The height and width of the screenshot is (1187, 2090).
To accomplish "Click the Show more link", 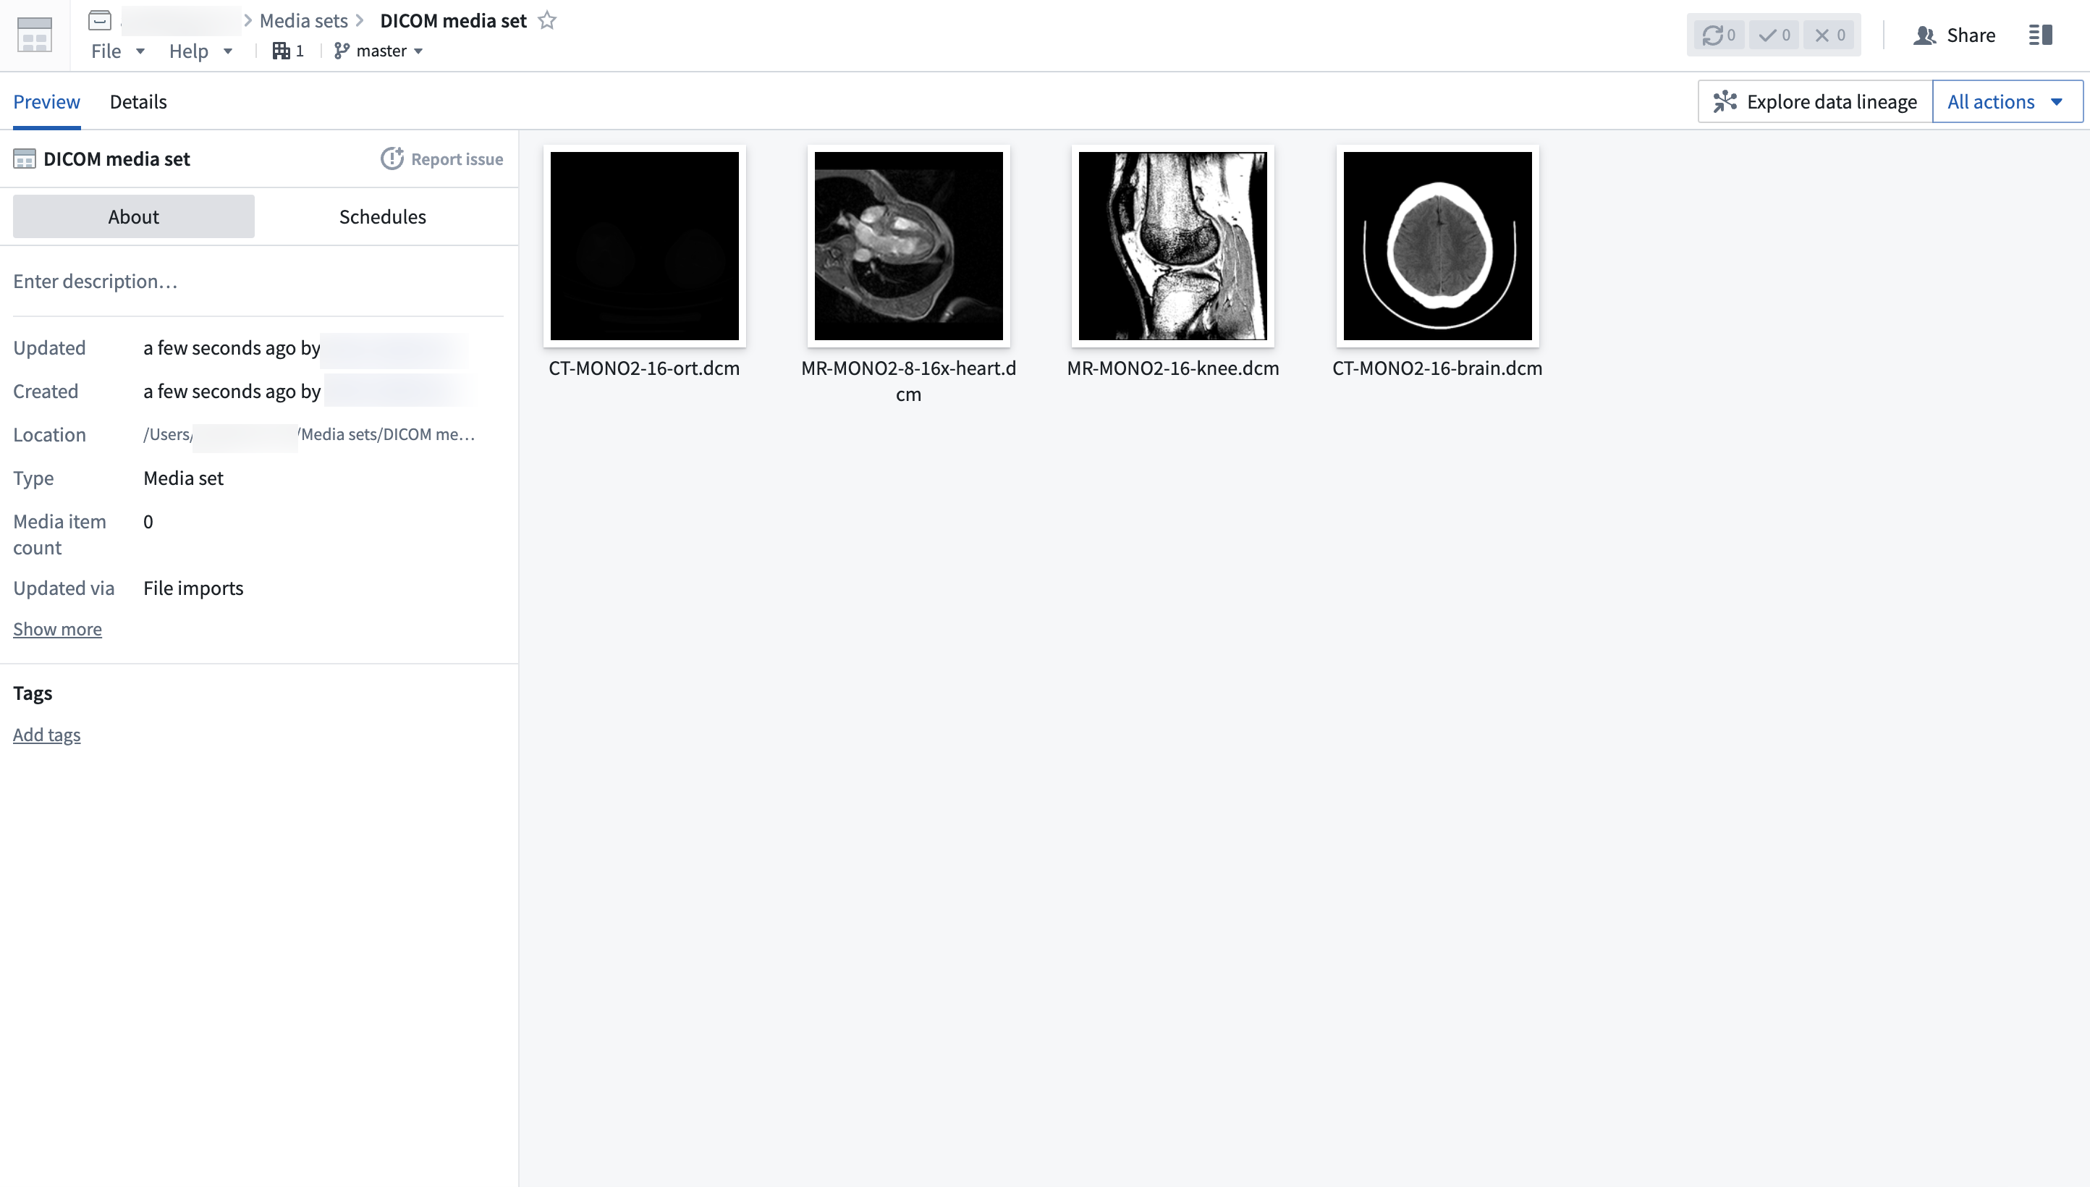I will [x=57, y=629].
